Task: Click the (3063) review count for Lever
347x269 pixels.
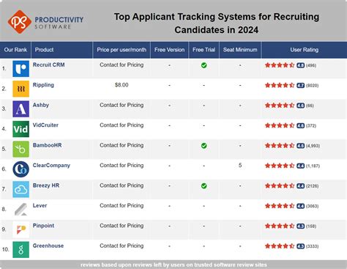Action: 312,206
